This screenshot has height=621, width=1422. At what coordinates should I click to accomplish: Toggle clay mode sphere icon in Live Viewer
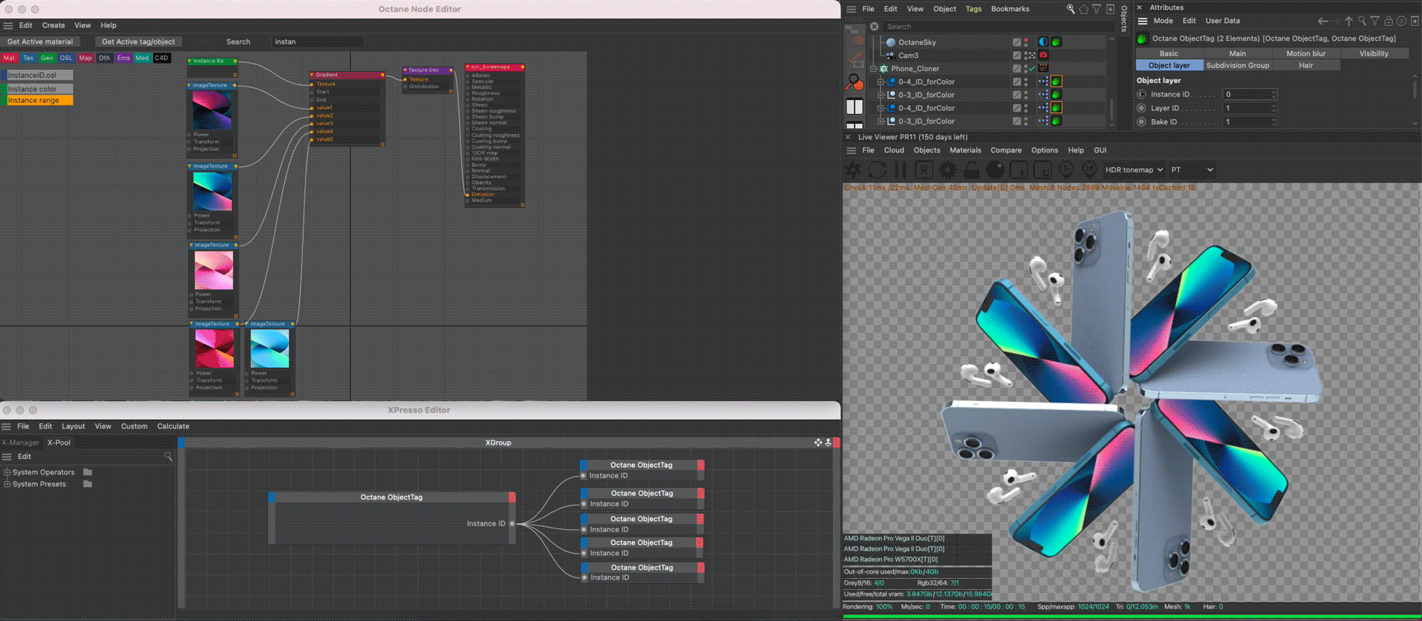995,170
